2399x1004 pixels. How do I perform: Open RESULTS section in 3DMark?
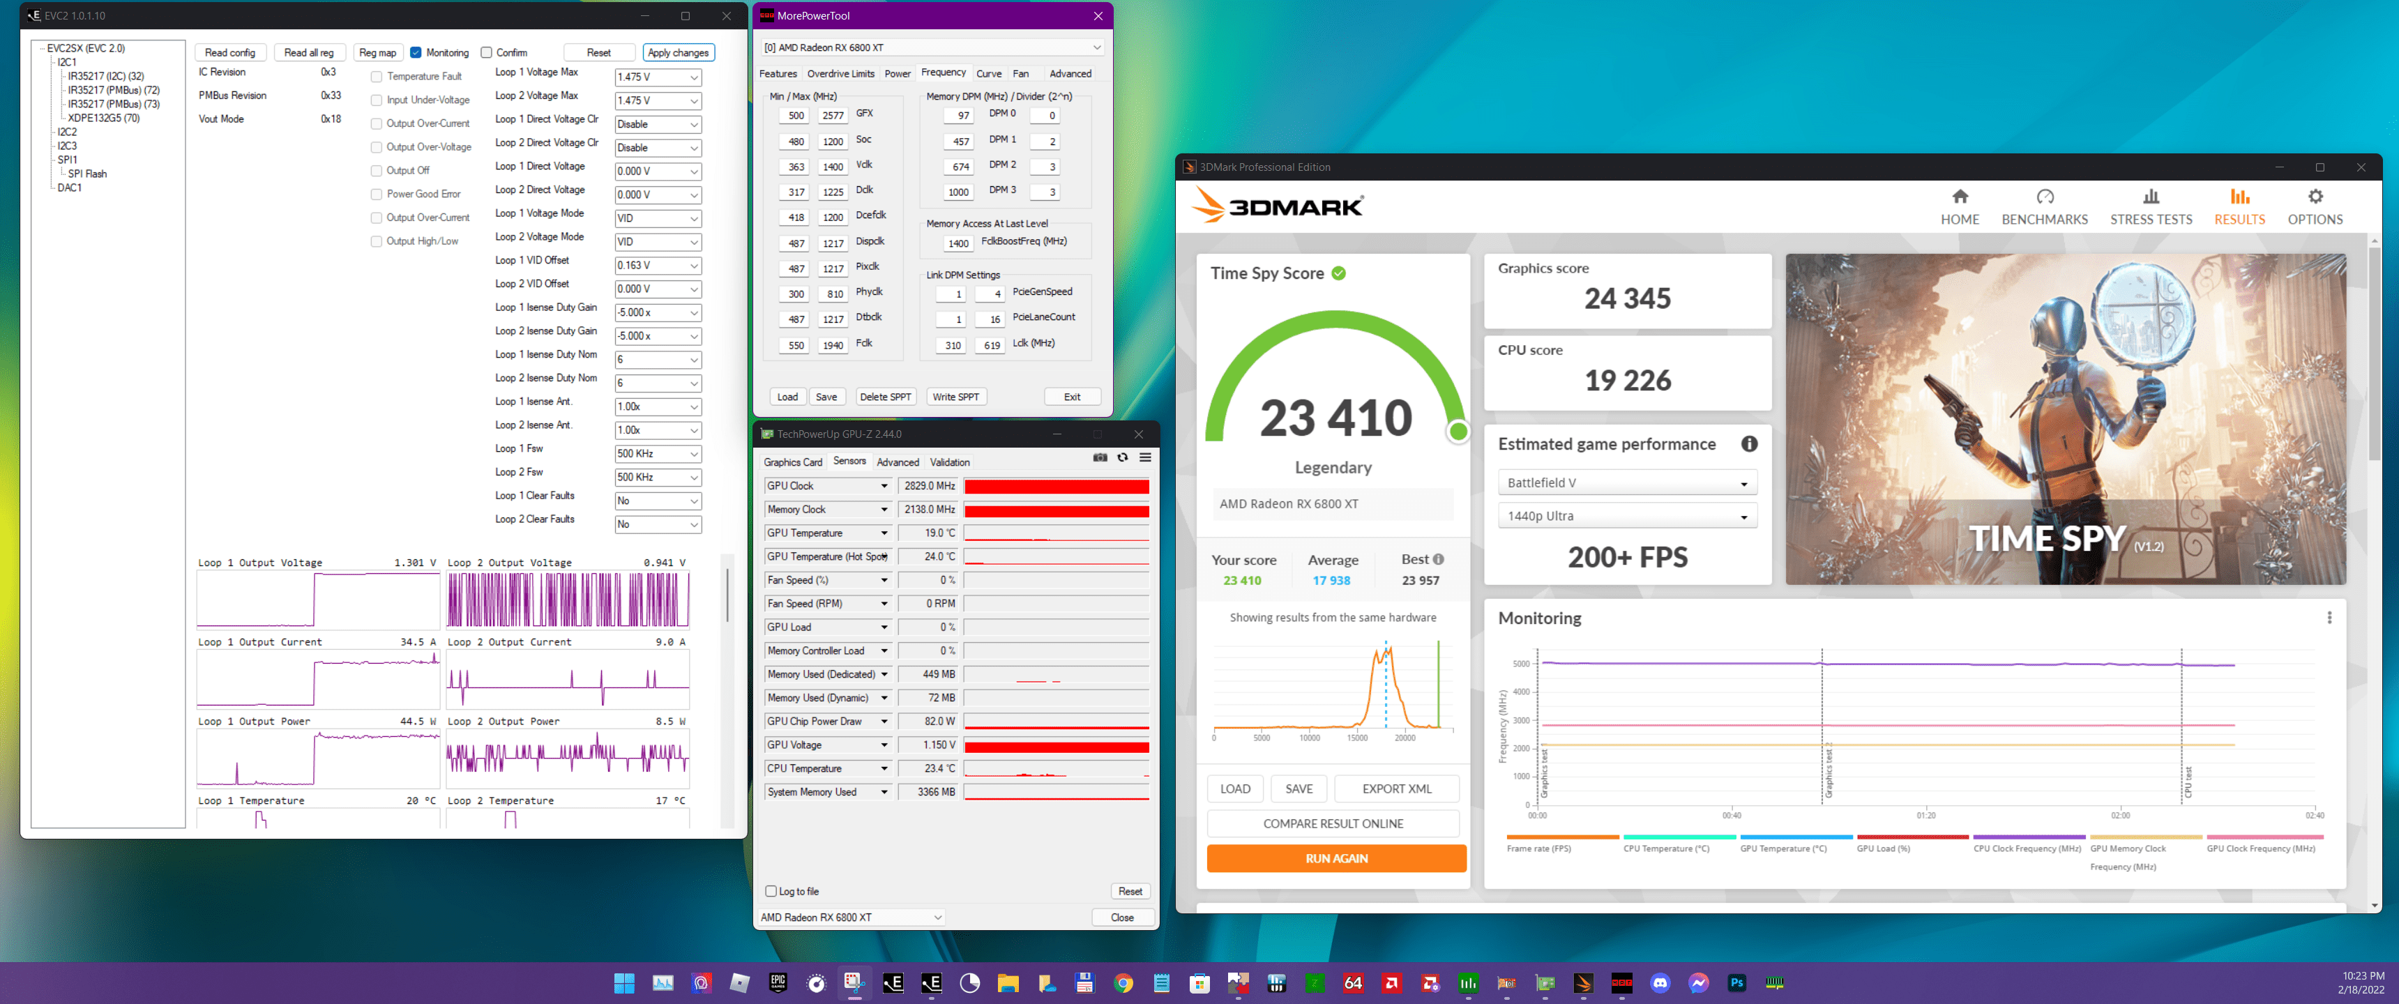pyautogui.click(x=2239, y=207)
